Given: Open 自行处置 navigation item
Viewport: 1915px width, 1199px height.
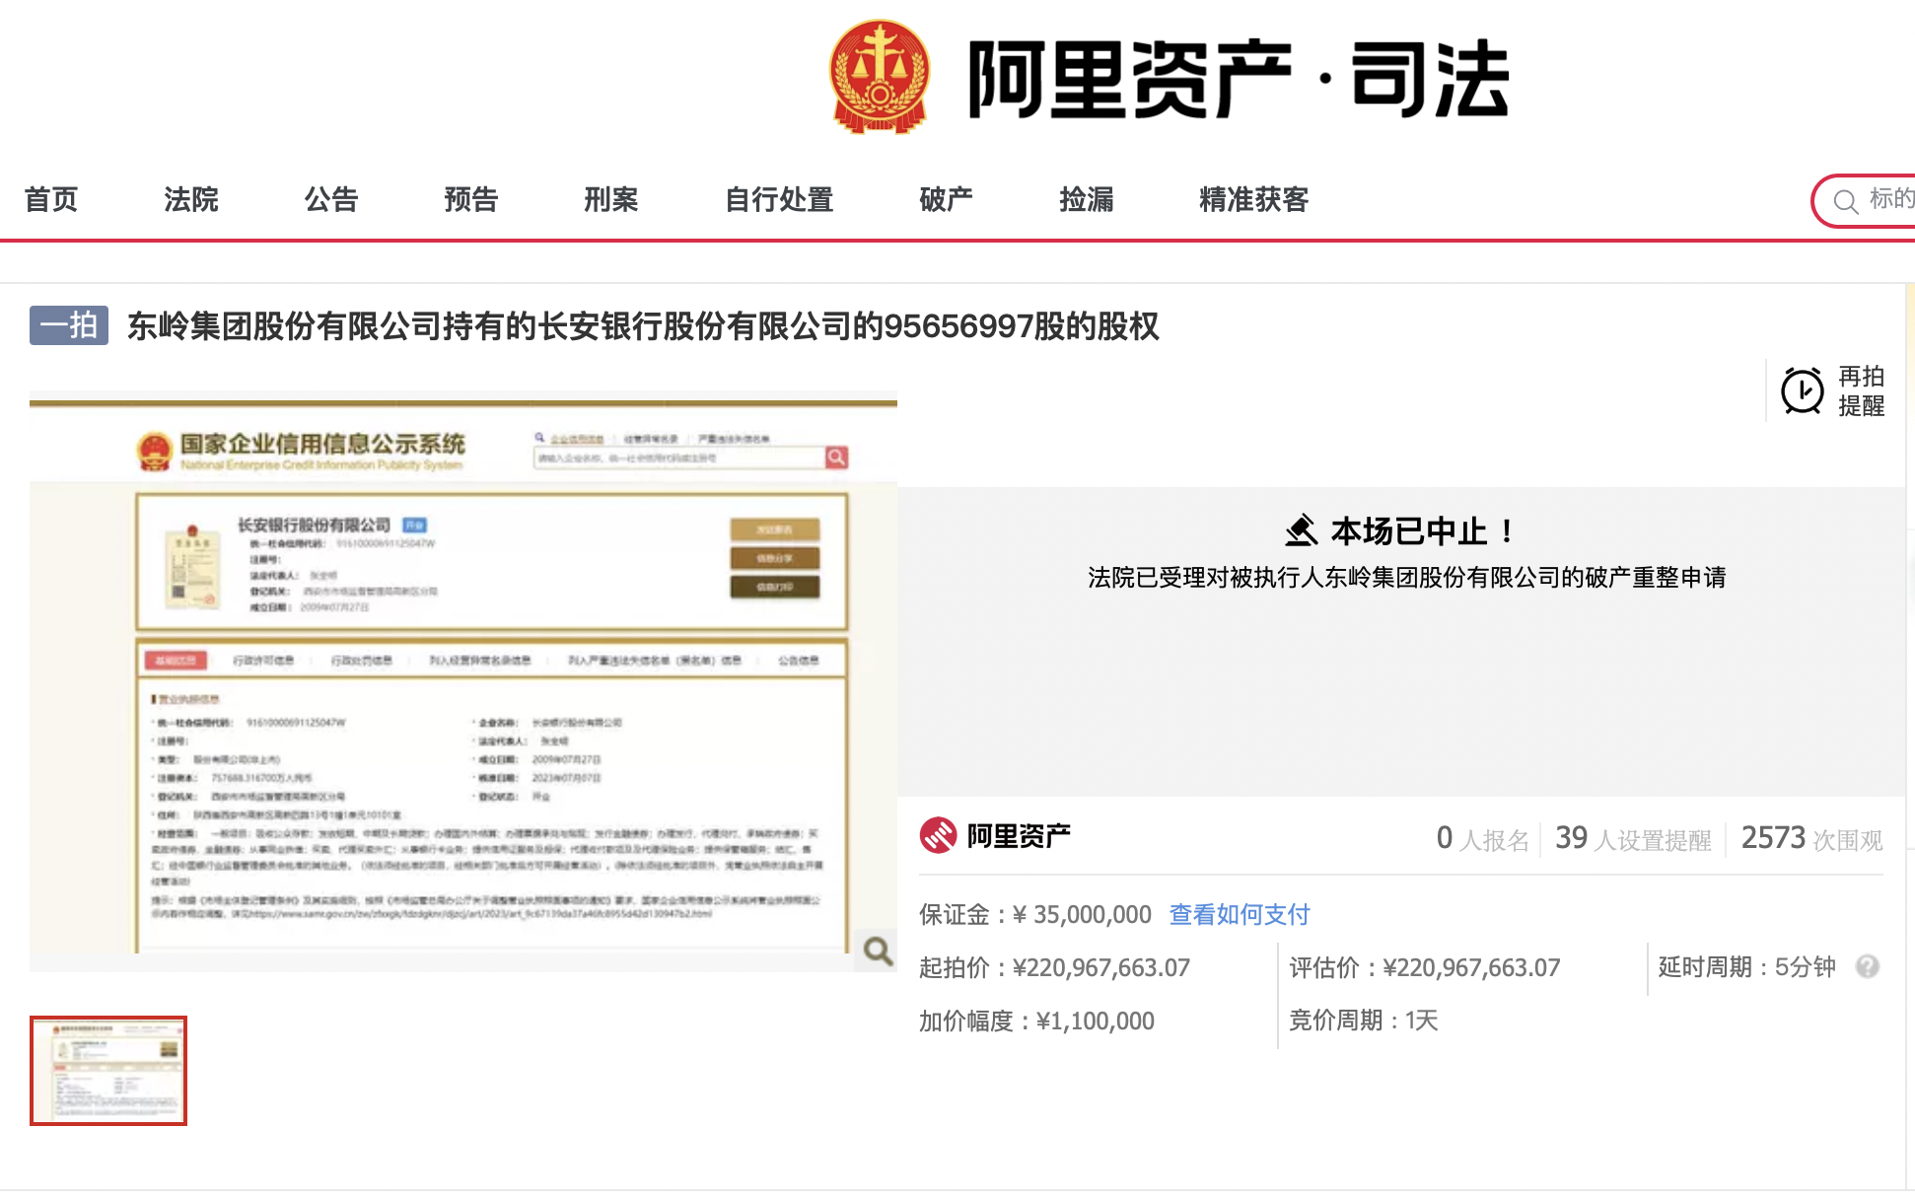Looking at the screenshot, I should (x=779, y=199).
